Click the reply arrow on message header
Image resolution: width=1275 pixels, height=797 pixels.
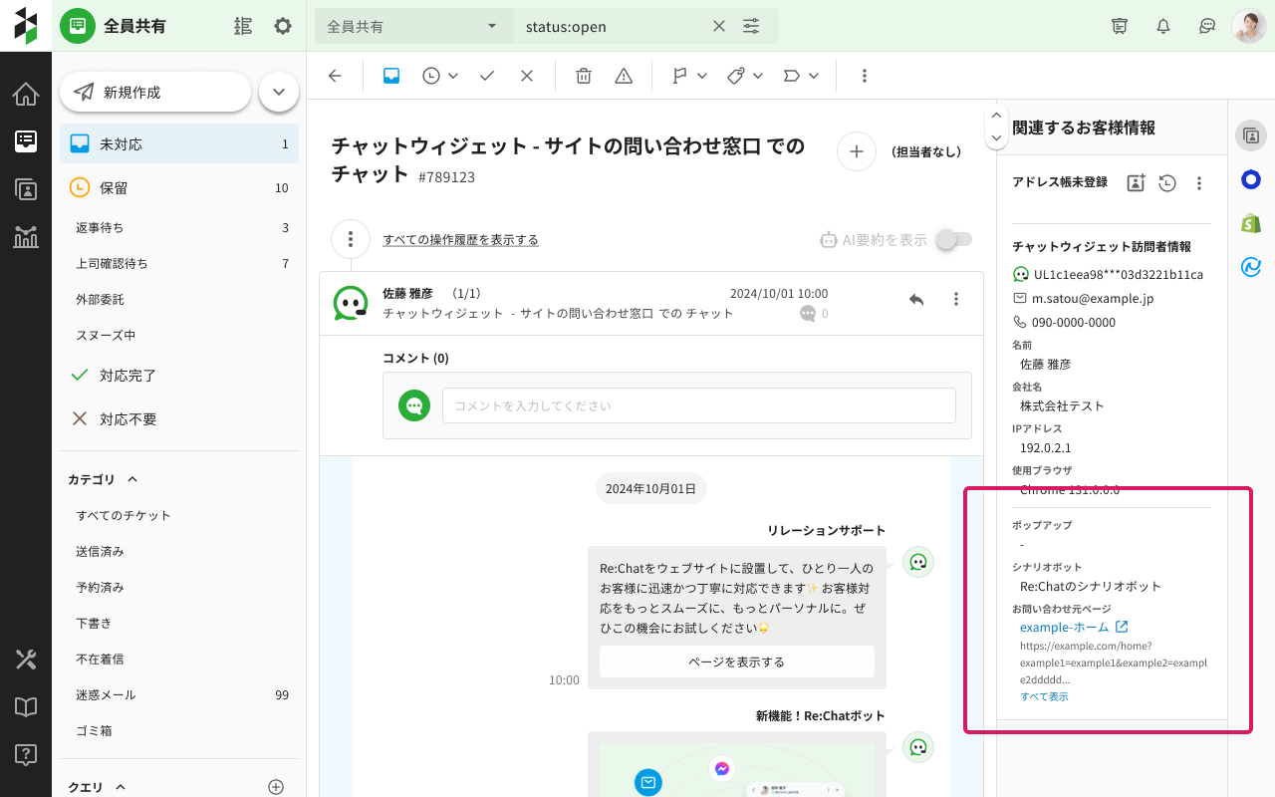916,299
